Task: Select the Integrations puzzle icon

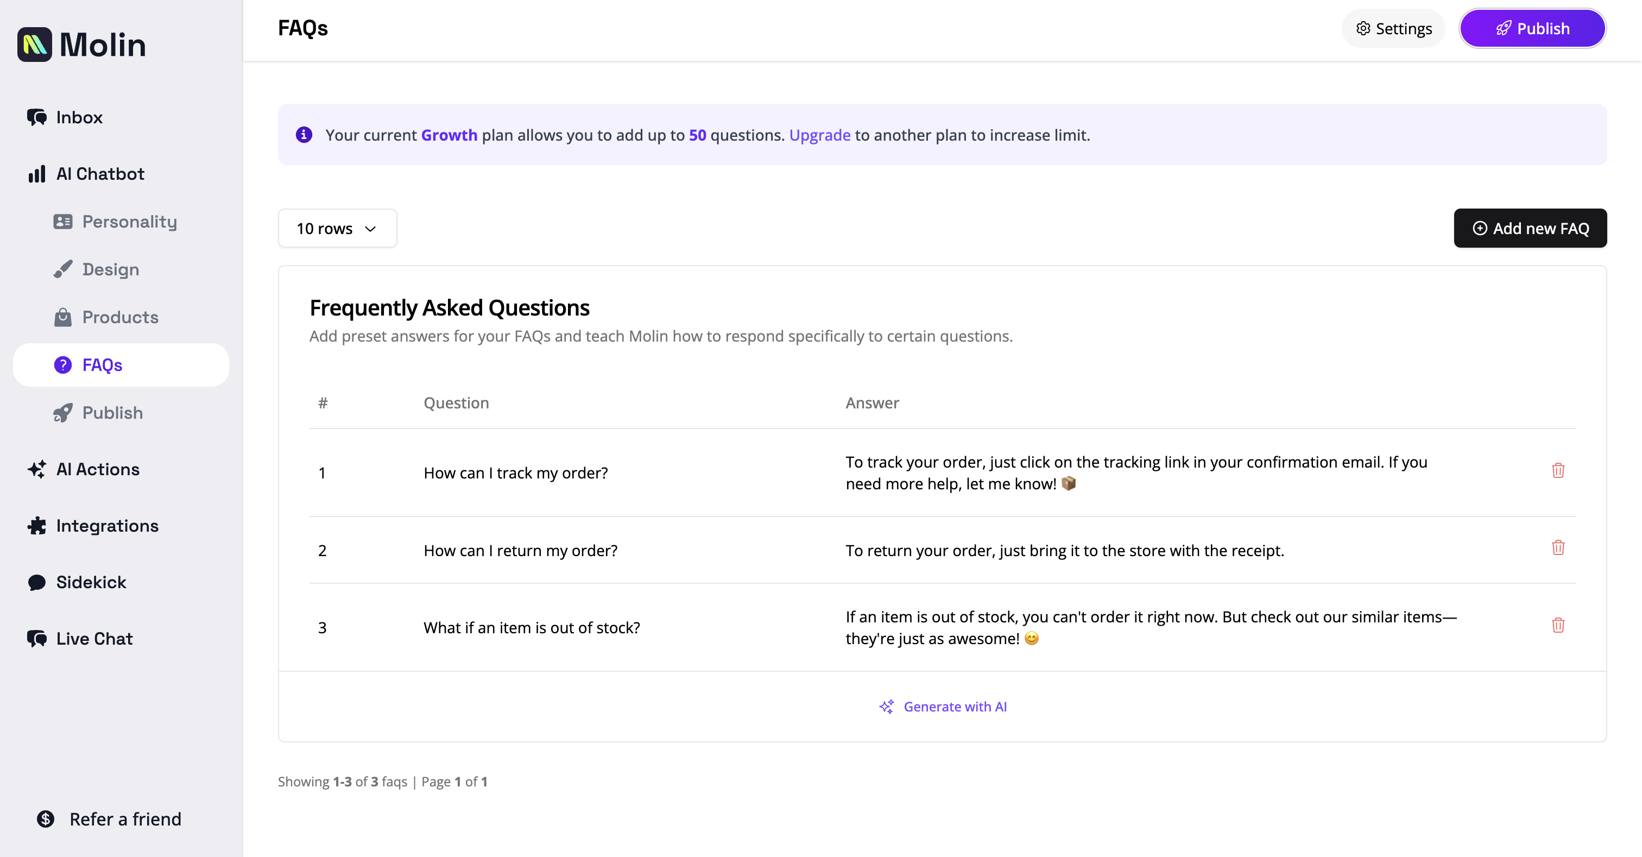Action: [x=36, y=525]
